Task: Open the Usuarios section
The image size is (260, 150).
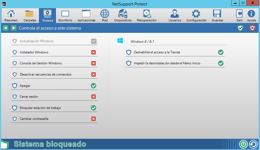Action: (x=175, y=16)
